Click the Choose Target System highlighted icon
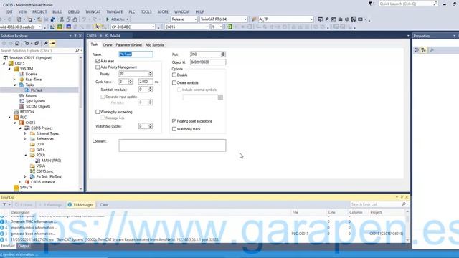459x258 pixels. coord(97,27)
